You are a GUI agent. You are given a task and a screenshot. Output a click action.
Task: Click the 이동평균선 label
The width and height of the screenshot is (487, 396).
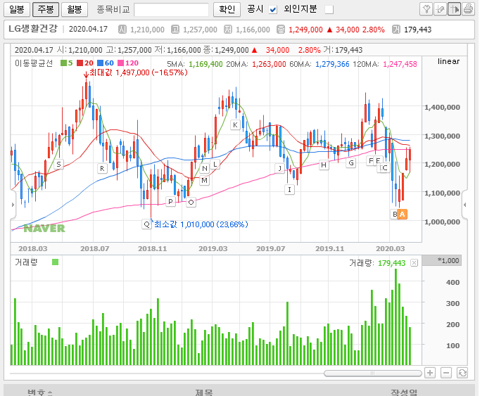click(34, 63)
